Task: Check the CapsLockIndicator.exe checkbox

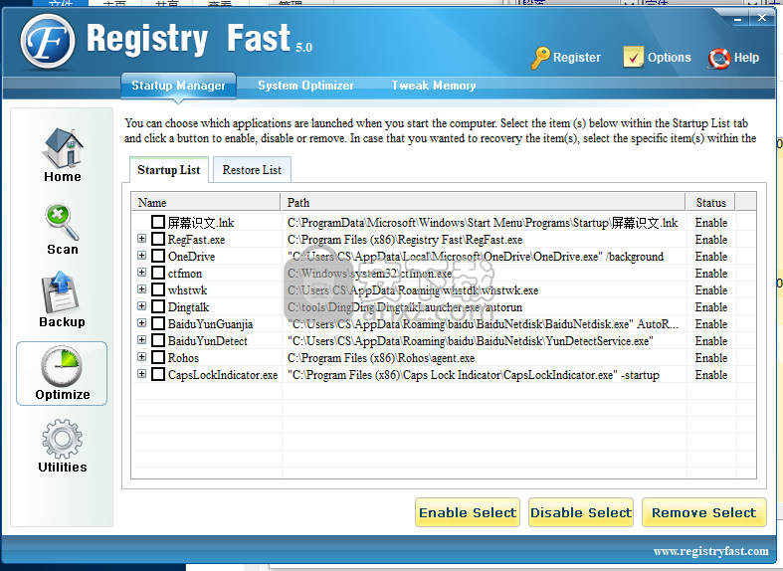Action: click(x=158, y=374)
